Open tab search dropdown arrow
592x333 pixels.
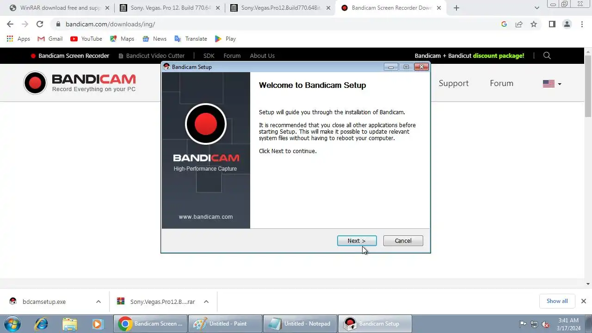[x=536, y=8]
